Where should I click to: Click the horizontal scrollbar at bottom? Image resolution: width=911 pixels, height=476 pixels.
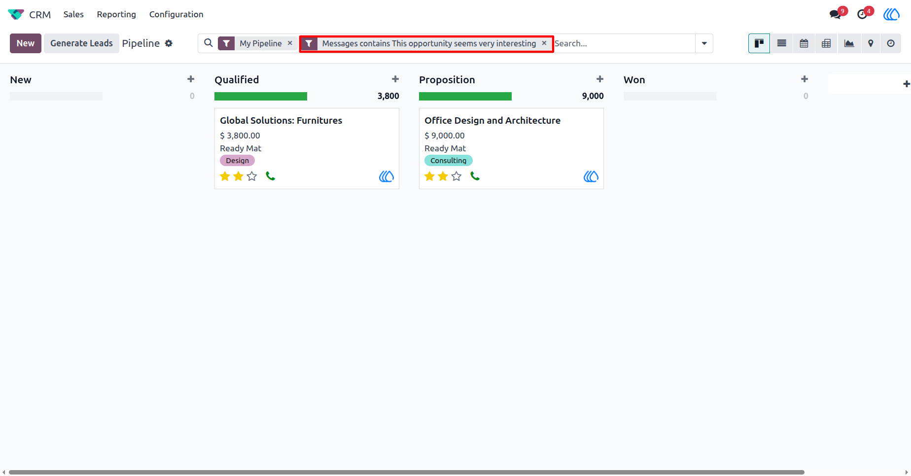[407, 472]
